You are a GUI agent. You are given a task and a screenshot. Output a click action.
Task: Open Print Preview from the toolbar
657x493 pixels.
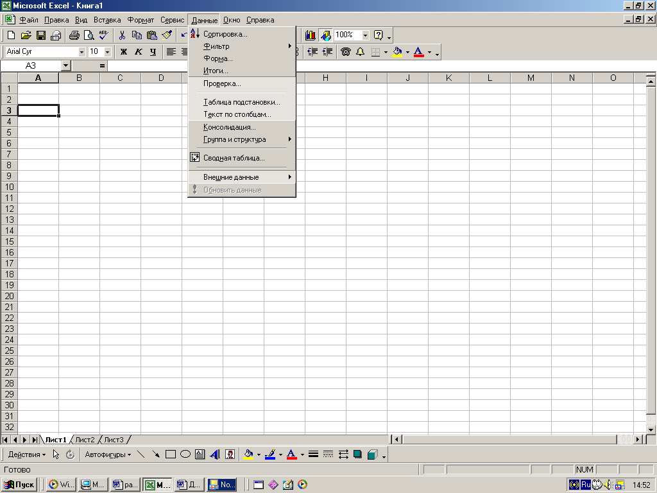[x=89, y=35]
